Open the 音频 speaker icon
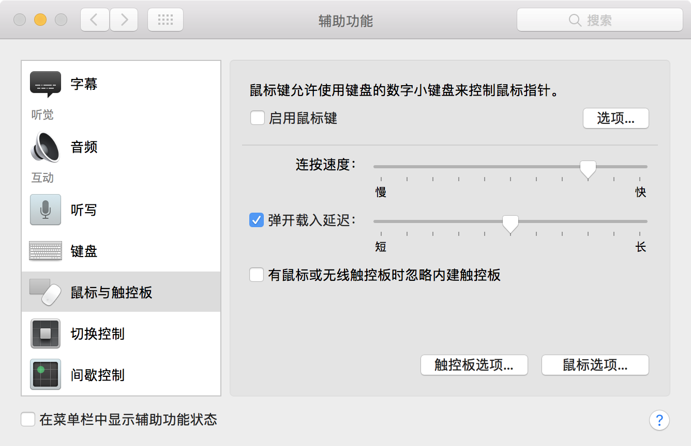The height and width of the screenshot is (446, 691). point(46,147)
